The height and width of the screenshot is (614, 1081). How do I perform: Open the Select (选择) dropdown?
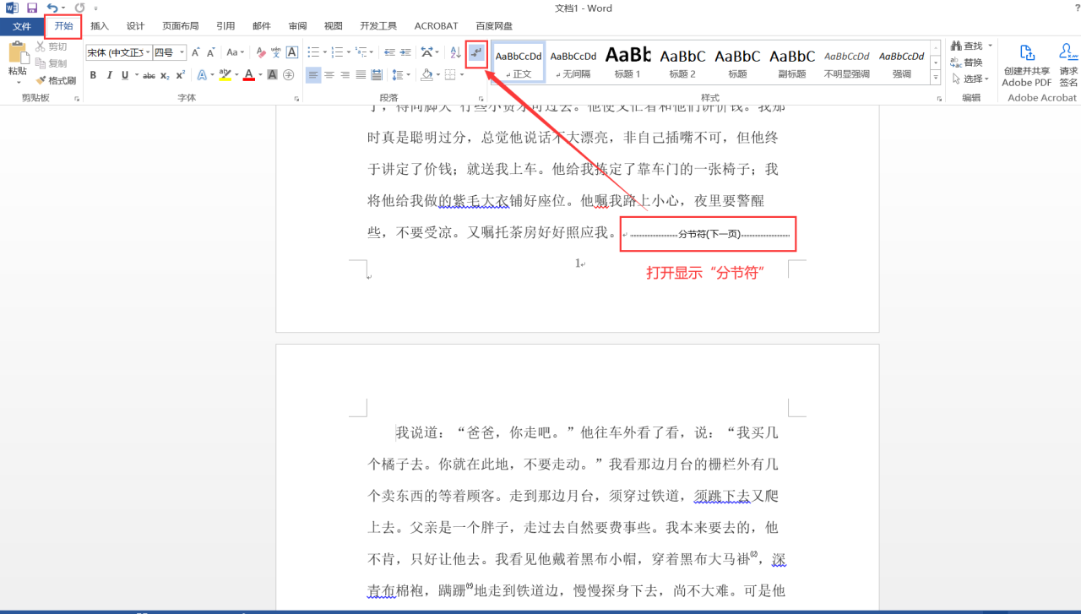[970, 79]
